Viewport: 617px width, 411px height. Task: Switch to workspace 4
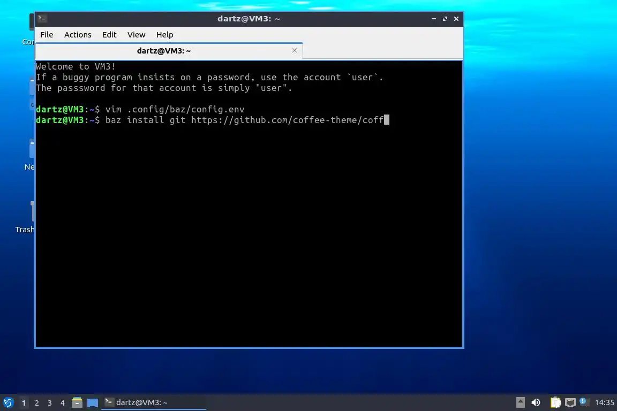pyautogui.click(x=62, y=403)
